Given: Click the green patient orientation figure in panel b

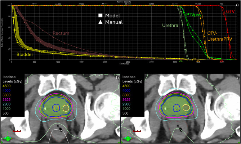Looking at the screenshot, I should coord(8,139).
